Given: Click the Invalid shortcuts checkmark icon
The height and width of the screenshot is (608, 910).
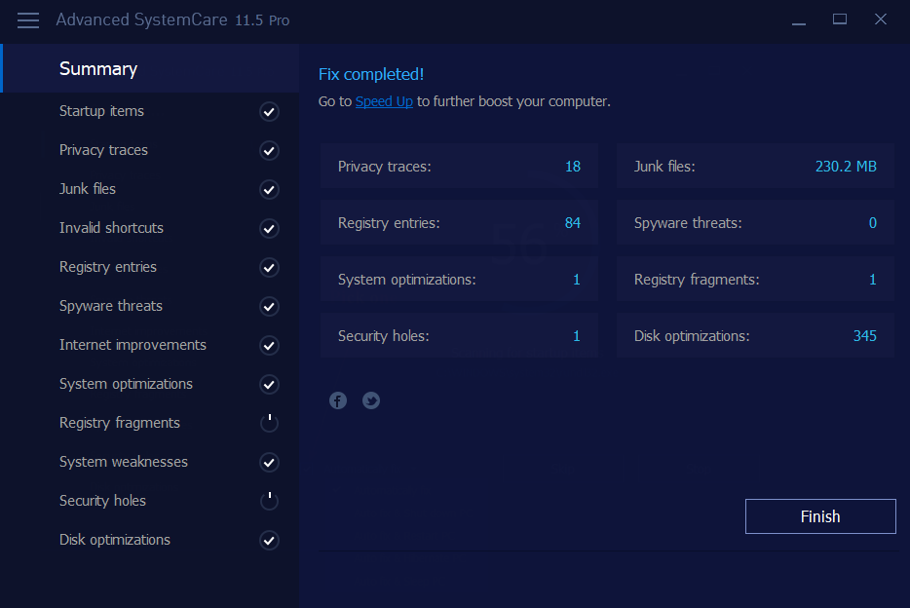Looking at the screenshot, I should click(x=269, y=229).
